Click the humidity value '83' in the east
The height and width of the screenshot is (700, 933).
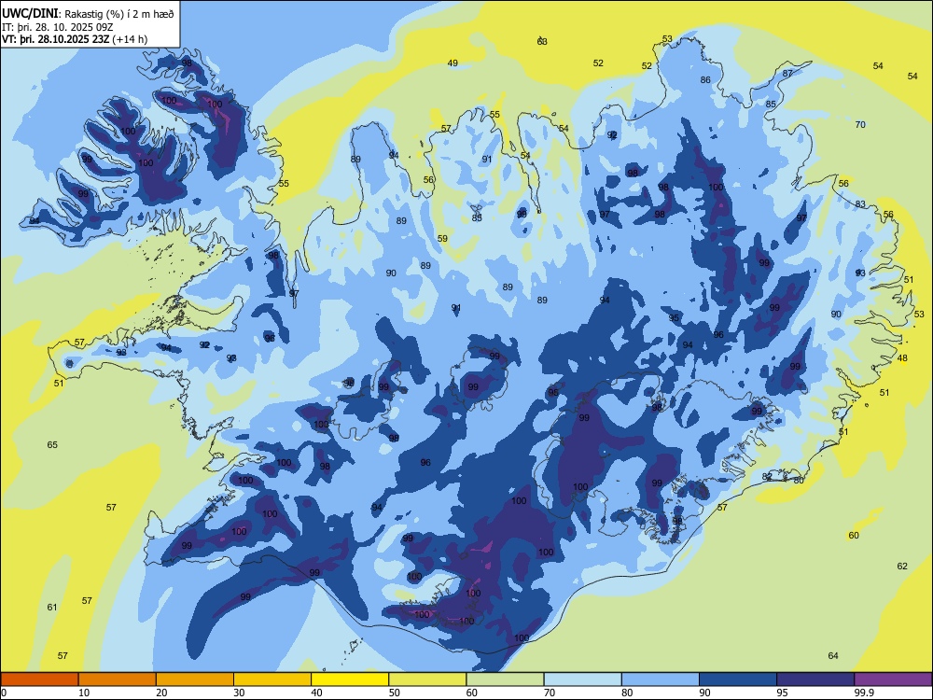coord(860,204)
